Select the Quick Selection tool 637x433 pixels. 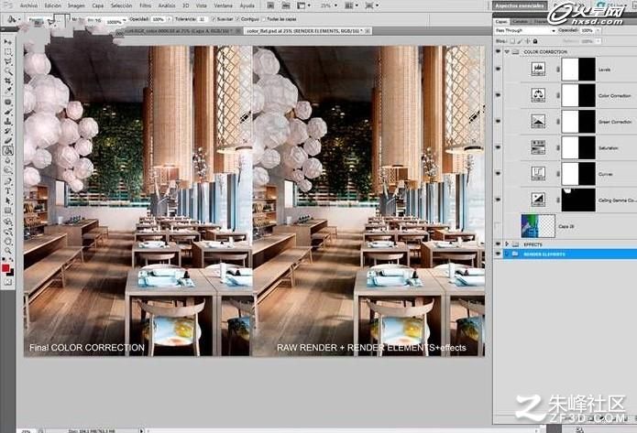point(7,71)
